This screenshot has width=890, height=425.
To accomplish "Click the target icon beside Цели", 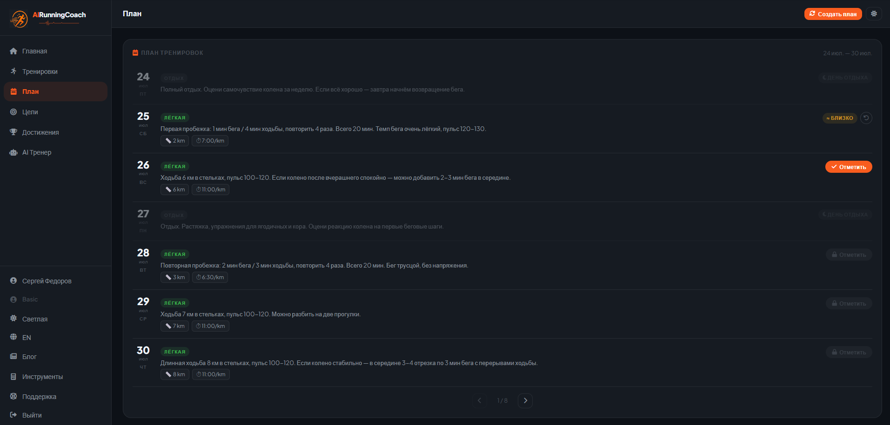I will click(13, 112).
